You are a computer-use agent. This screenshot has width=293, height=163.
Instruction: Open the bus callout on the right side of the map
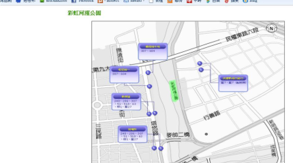(233, 83)
